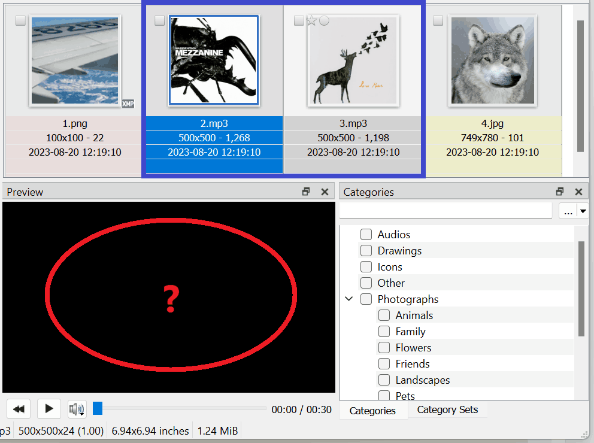Viewport: 594px width, 443px height.
Task: Check the Landscapes subcategory
Action: point(384,380)
